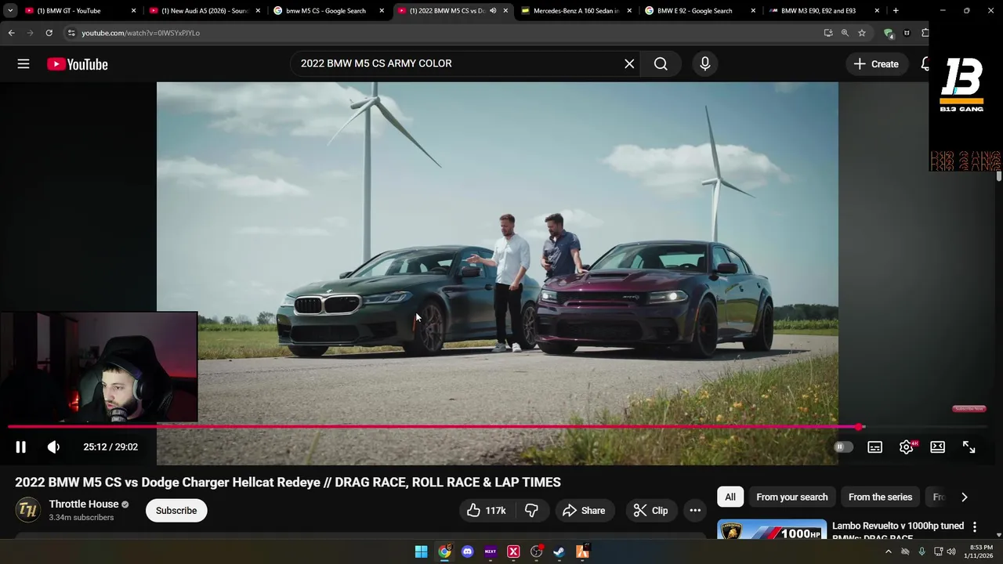The image size is (1003, 564).
Task: Select the From the series chip
Action: [x=880, y=497]
